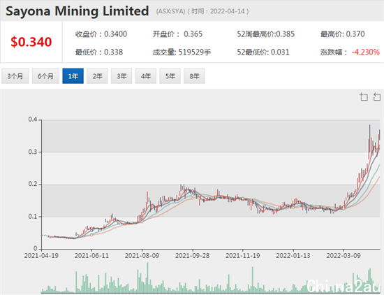384x295 pixels.
Task: Show the 5年 price history
Action: [x=170, y=76]
